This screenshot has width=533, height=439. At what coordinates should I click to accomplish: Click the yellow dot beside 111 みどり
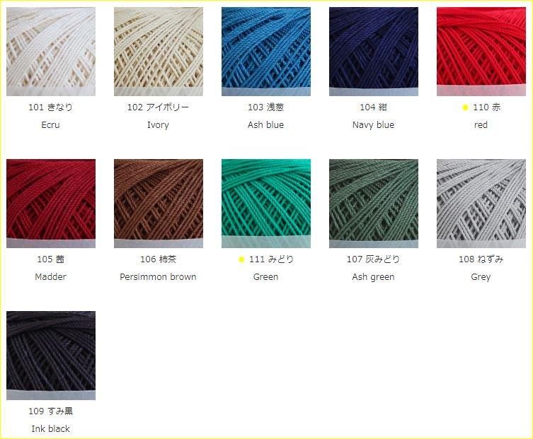point(241,259)
